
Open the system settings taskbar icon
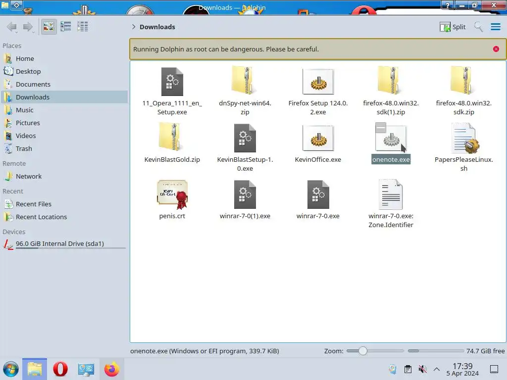pos(86,369)
